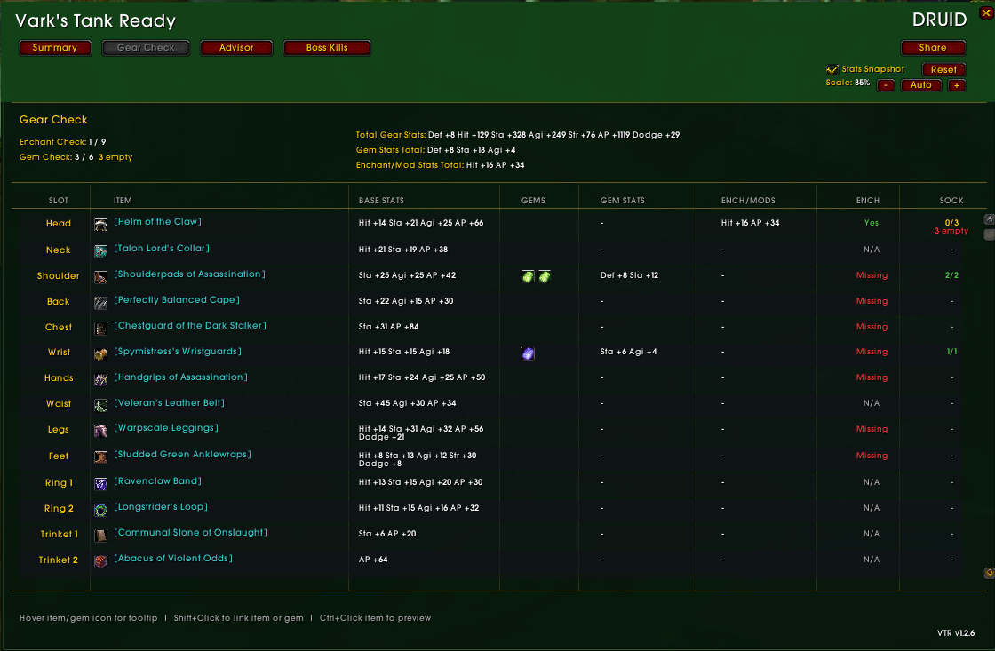Select the Gear Check tab

click(146, 48)
